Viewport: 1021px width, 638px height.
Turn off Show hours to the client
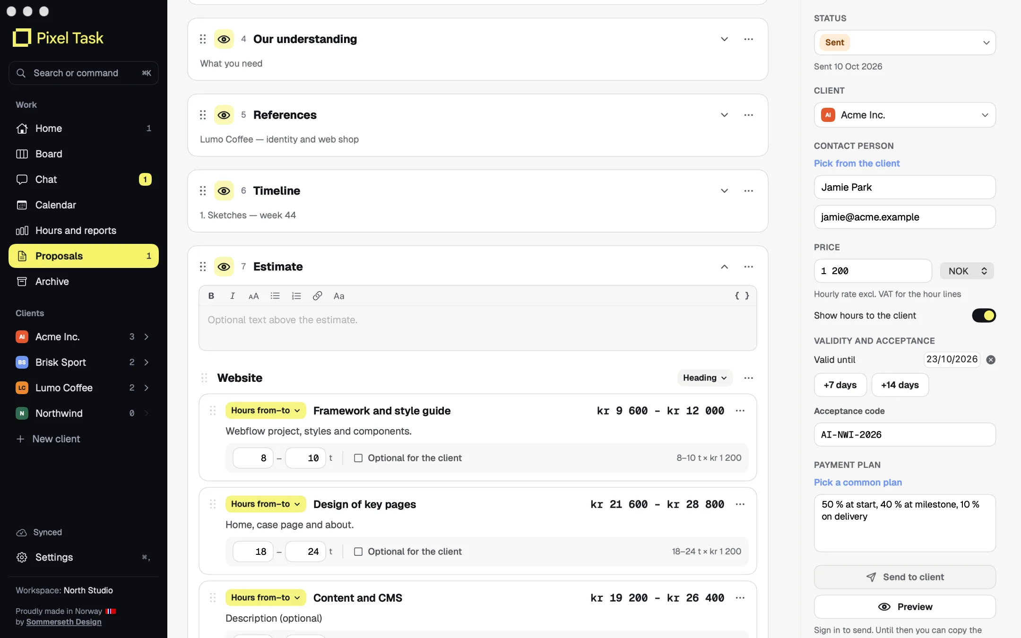[x=984, y=316]
